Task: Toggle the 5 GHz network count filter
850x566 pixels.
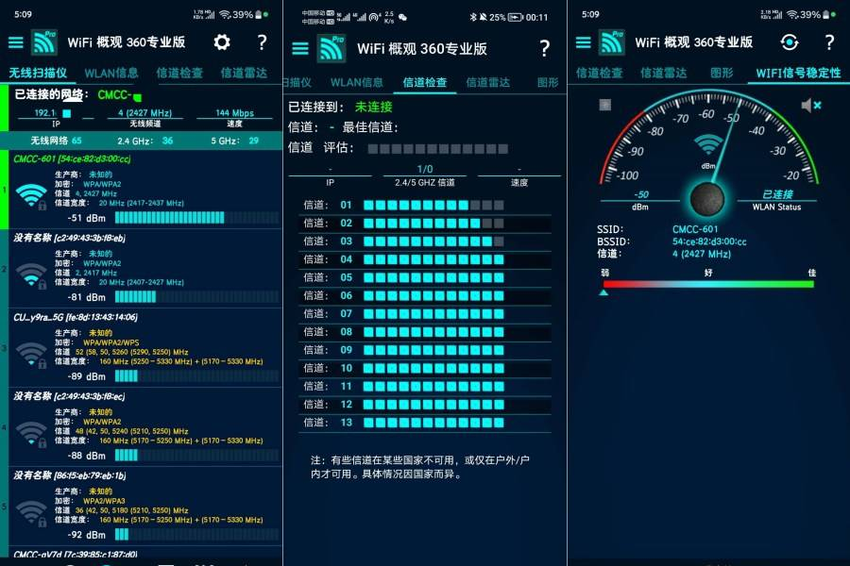Action: [239, 140]
